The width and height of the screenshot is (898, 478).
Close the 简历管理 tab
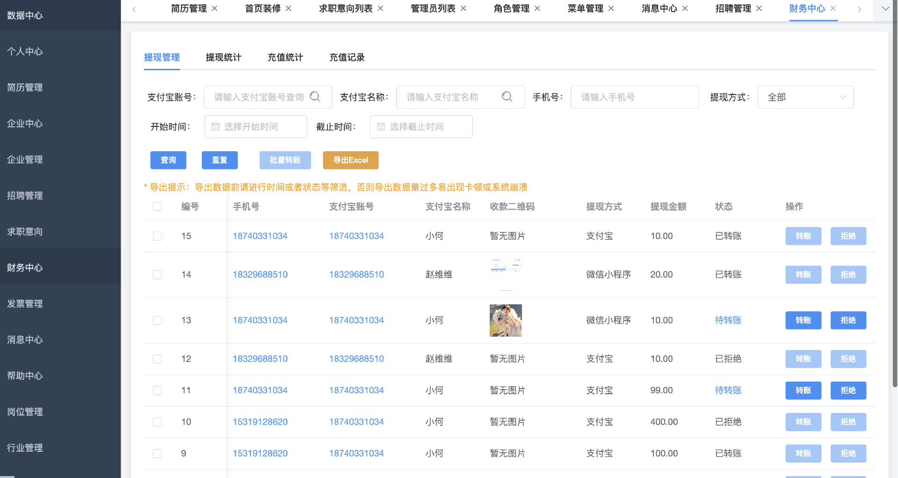215,8
